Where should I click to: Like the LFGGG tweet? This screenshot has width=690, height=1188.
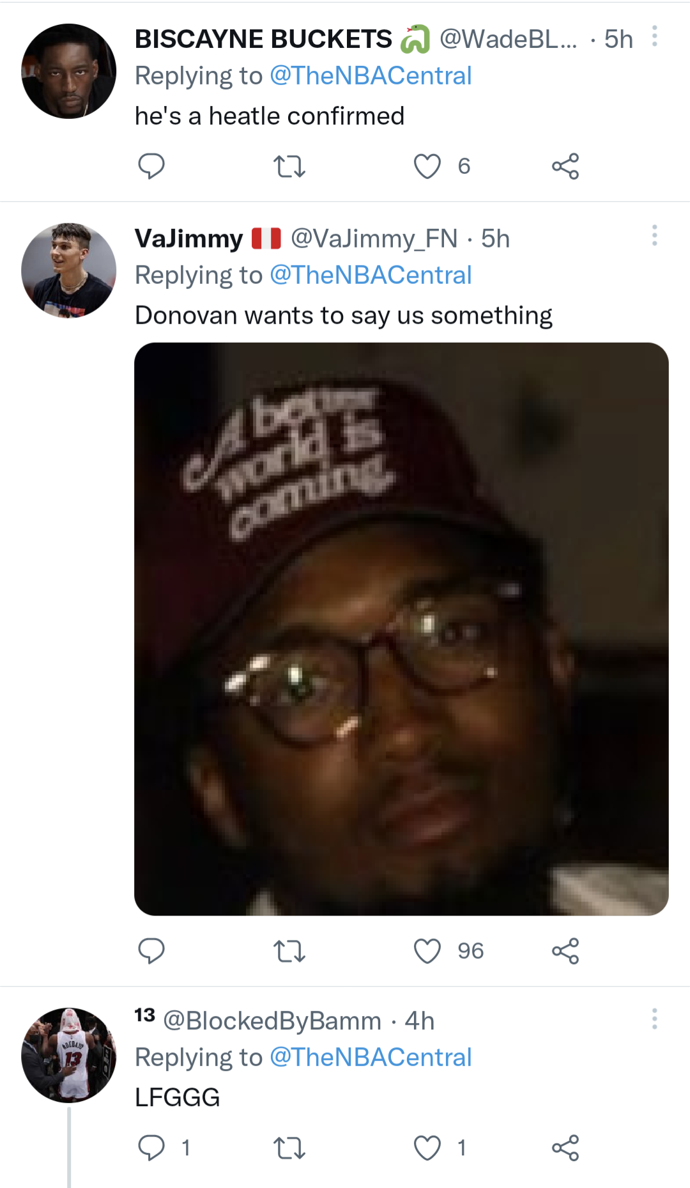pos(427,1148)
